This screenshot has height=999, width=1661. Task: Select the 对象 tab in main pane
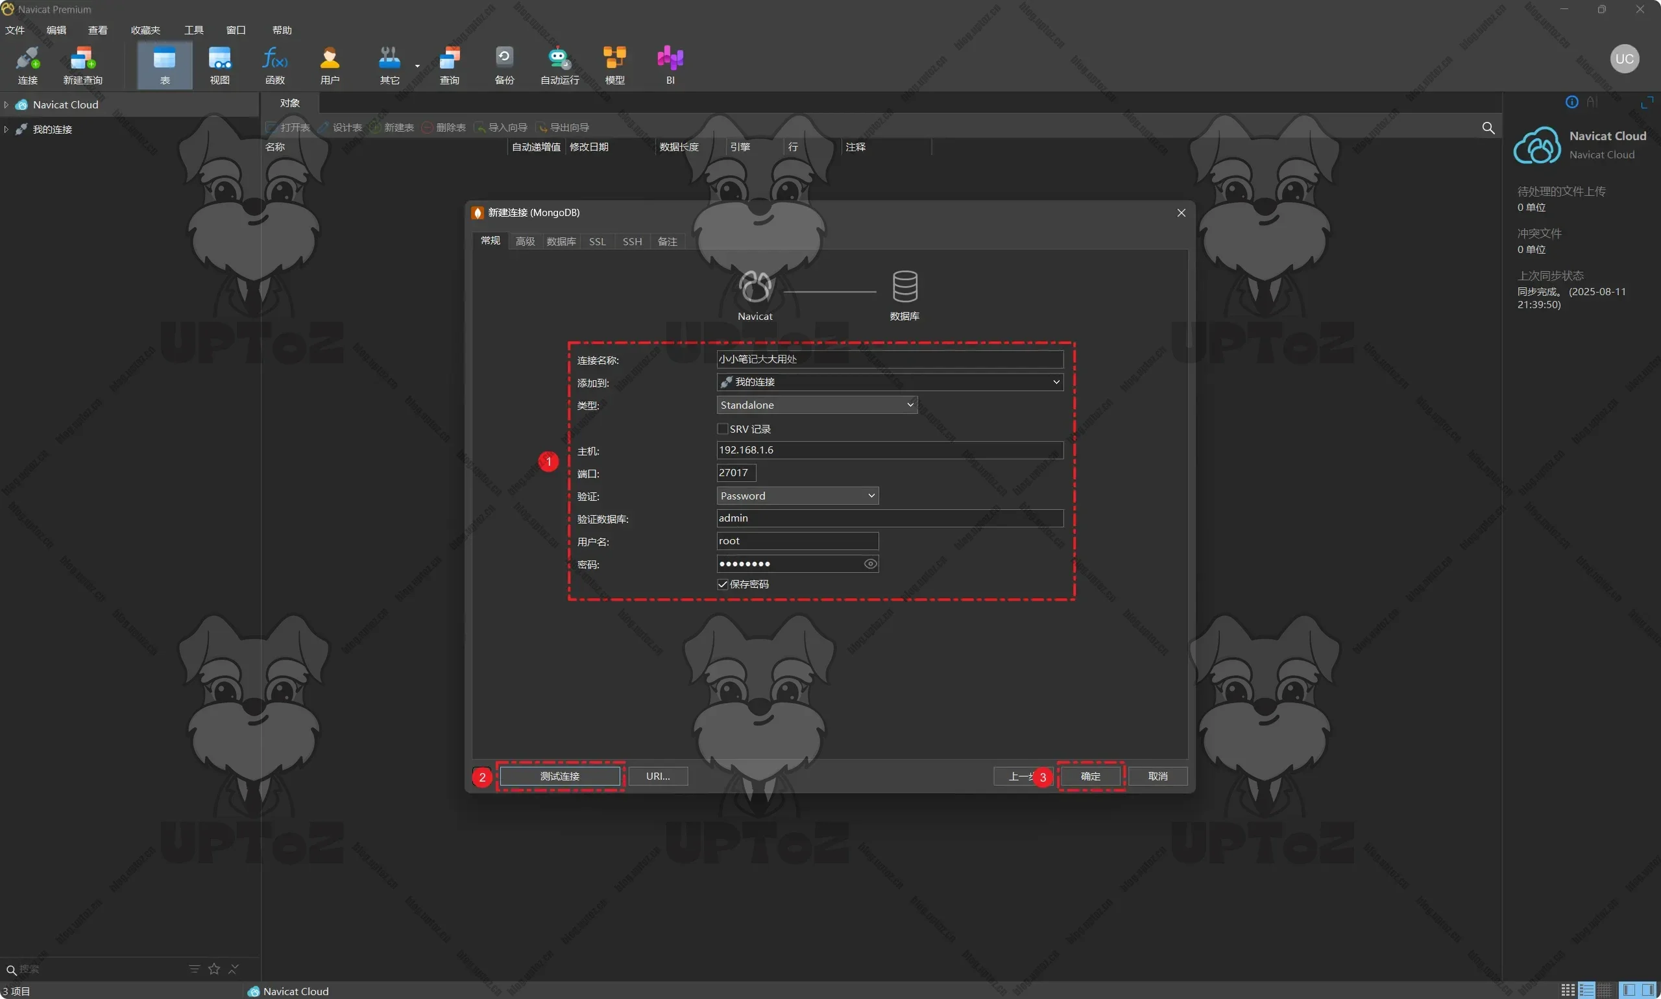[x=289, y=103]
